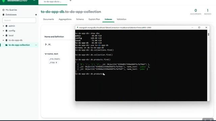Click the to-do-app-db database icon

tap(6, 40)
